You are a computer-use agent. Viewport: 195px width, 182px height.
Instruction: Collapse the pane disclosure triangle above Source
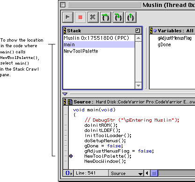65,94
